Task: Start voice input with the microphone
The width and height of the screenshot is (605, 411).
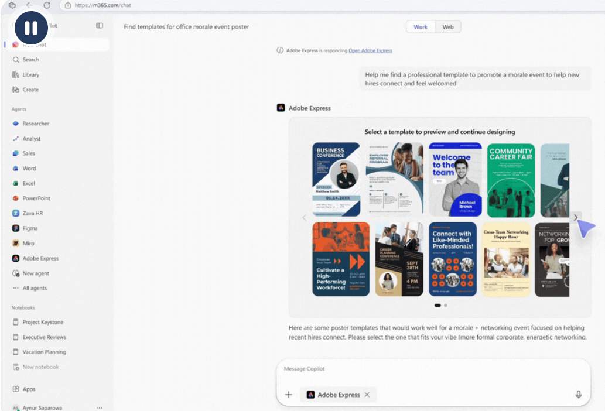Action: [x=579, y=395]
